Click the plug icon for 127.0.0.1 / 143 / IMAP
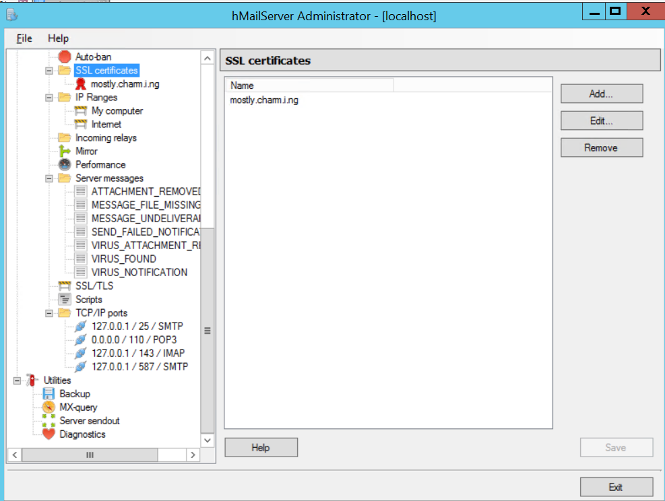665x501 pixels. [x=81, y=354]
